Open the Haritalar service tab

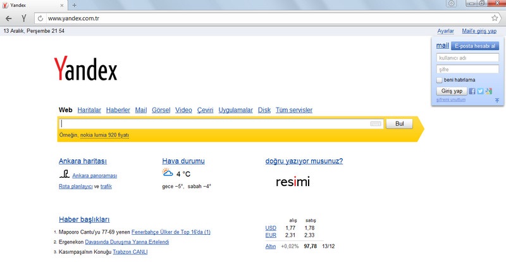click(89, 110)
